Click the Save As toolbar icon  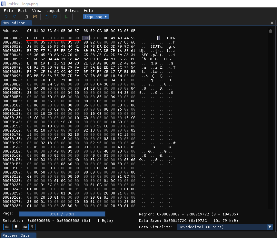[55, 16]
